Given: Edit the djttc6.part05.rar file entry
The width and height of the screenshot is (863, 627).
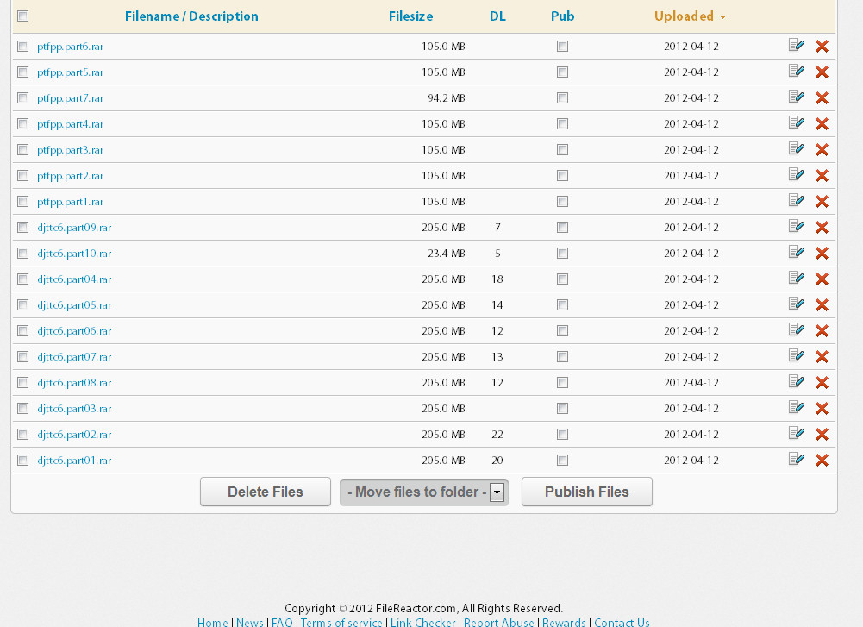Looking at the screenshot, I should 797,304.
